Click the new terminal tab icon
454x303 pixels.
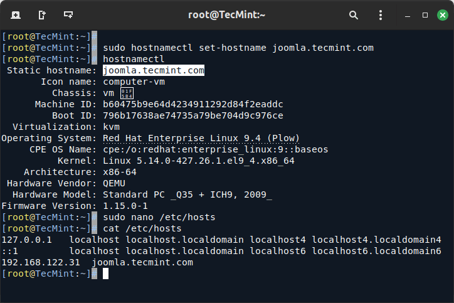pos(15,14)
